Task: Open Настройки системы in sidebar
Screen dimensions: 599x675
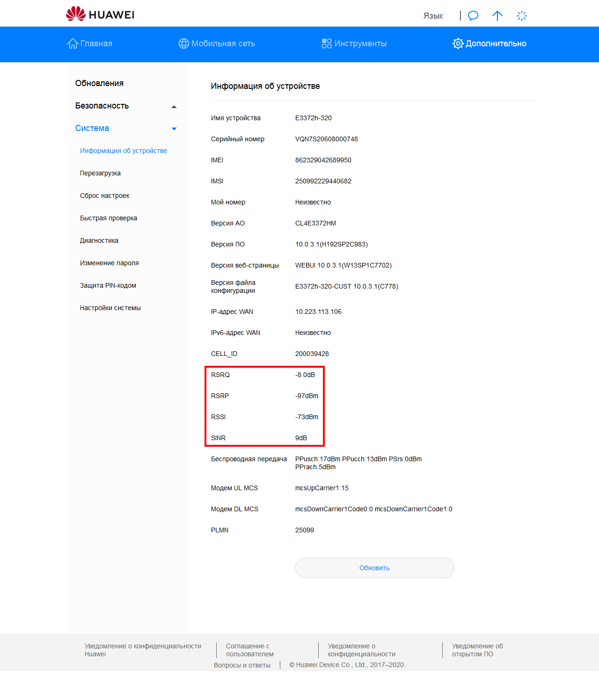Action: pyautogui.click(x=110, y=308)
